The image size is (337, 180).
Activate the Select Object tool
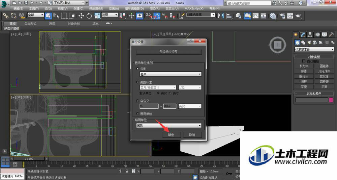48,16
